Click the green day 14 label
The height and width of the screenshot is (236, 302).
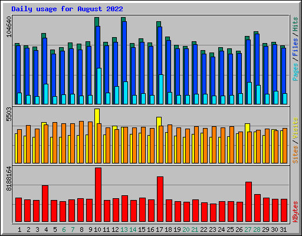(133, 230)
